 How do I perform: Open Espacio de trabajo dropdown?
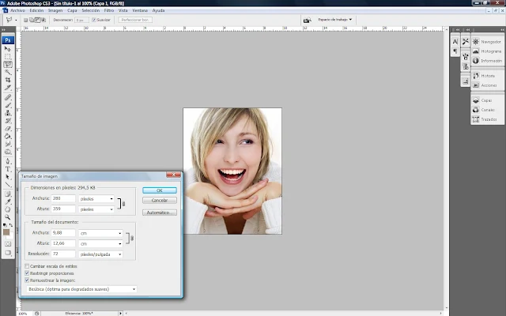pos(335,20)
